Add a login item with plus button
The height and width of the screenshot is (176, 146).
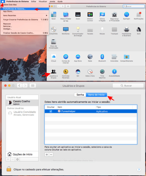[47, 155]
